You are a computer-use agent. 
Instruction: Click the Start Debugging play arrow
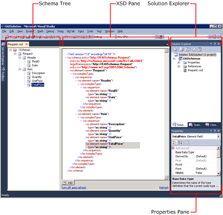coord(90,37)
